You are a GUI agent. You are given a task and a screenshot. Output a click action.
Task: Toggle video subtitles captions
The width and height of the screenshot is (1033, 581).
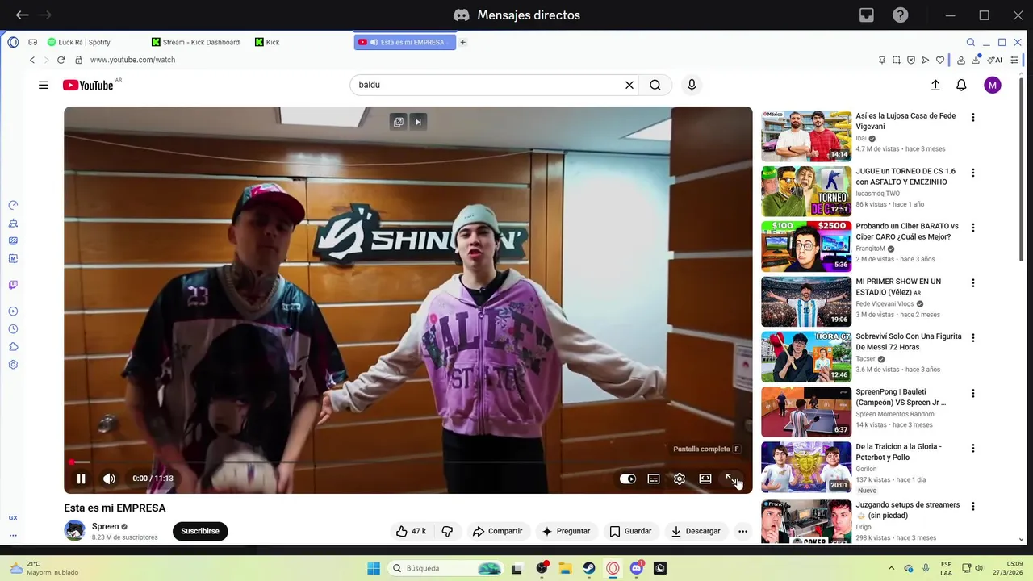pos(654,479)
